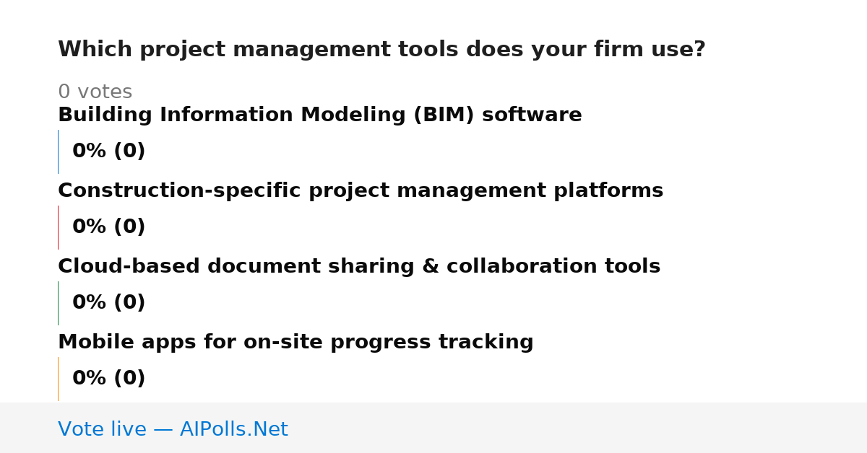
Task: Select Building Information Modeling (BIM) software option
Action: point(320,115)
